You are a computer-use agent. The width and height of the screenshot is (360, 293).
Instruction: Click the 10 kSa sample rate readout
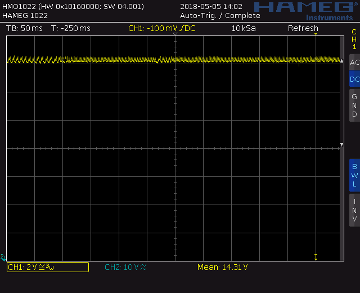(244, 28)
